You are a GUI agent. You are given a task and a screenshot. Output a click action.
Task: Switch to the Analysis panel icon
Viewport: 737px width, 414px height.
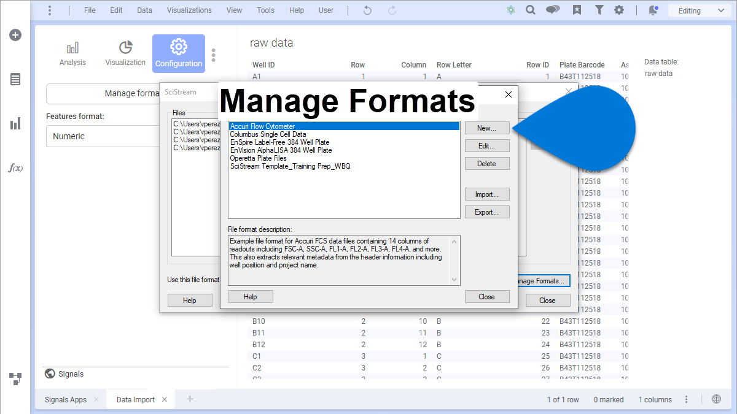[72, 53]
